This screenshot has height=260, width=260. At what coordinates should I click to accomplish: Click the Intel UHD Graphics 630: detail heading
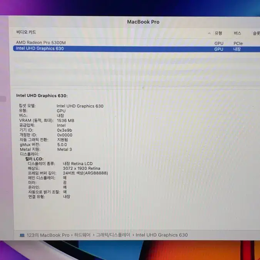(x=42, y=96)
